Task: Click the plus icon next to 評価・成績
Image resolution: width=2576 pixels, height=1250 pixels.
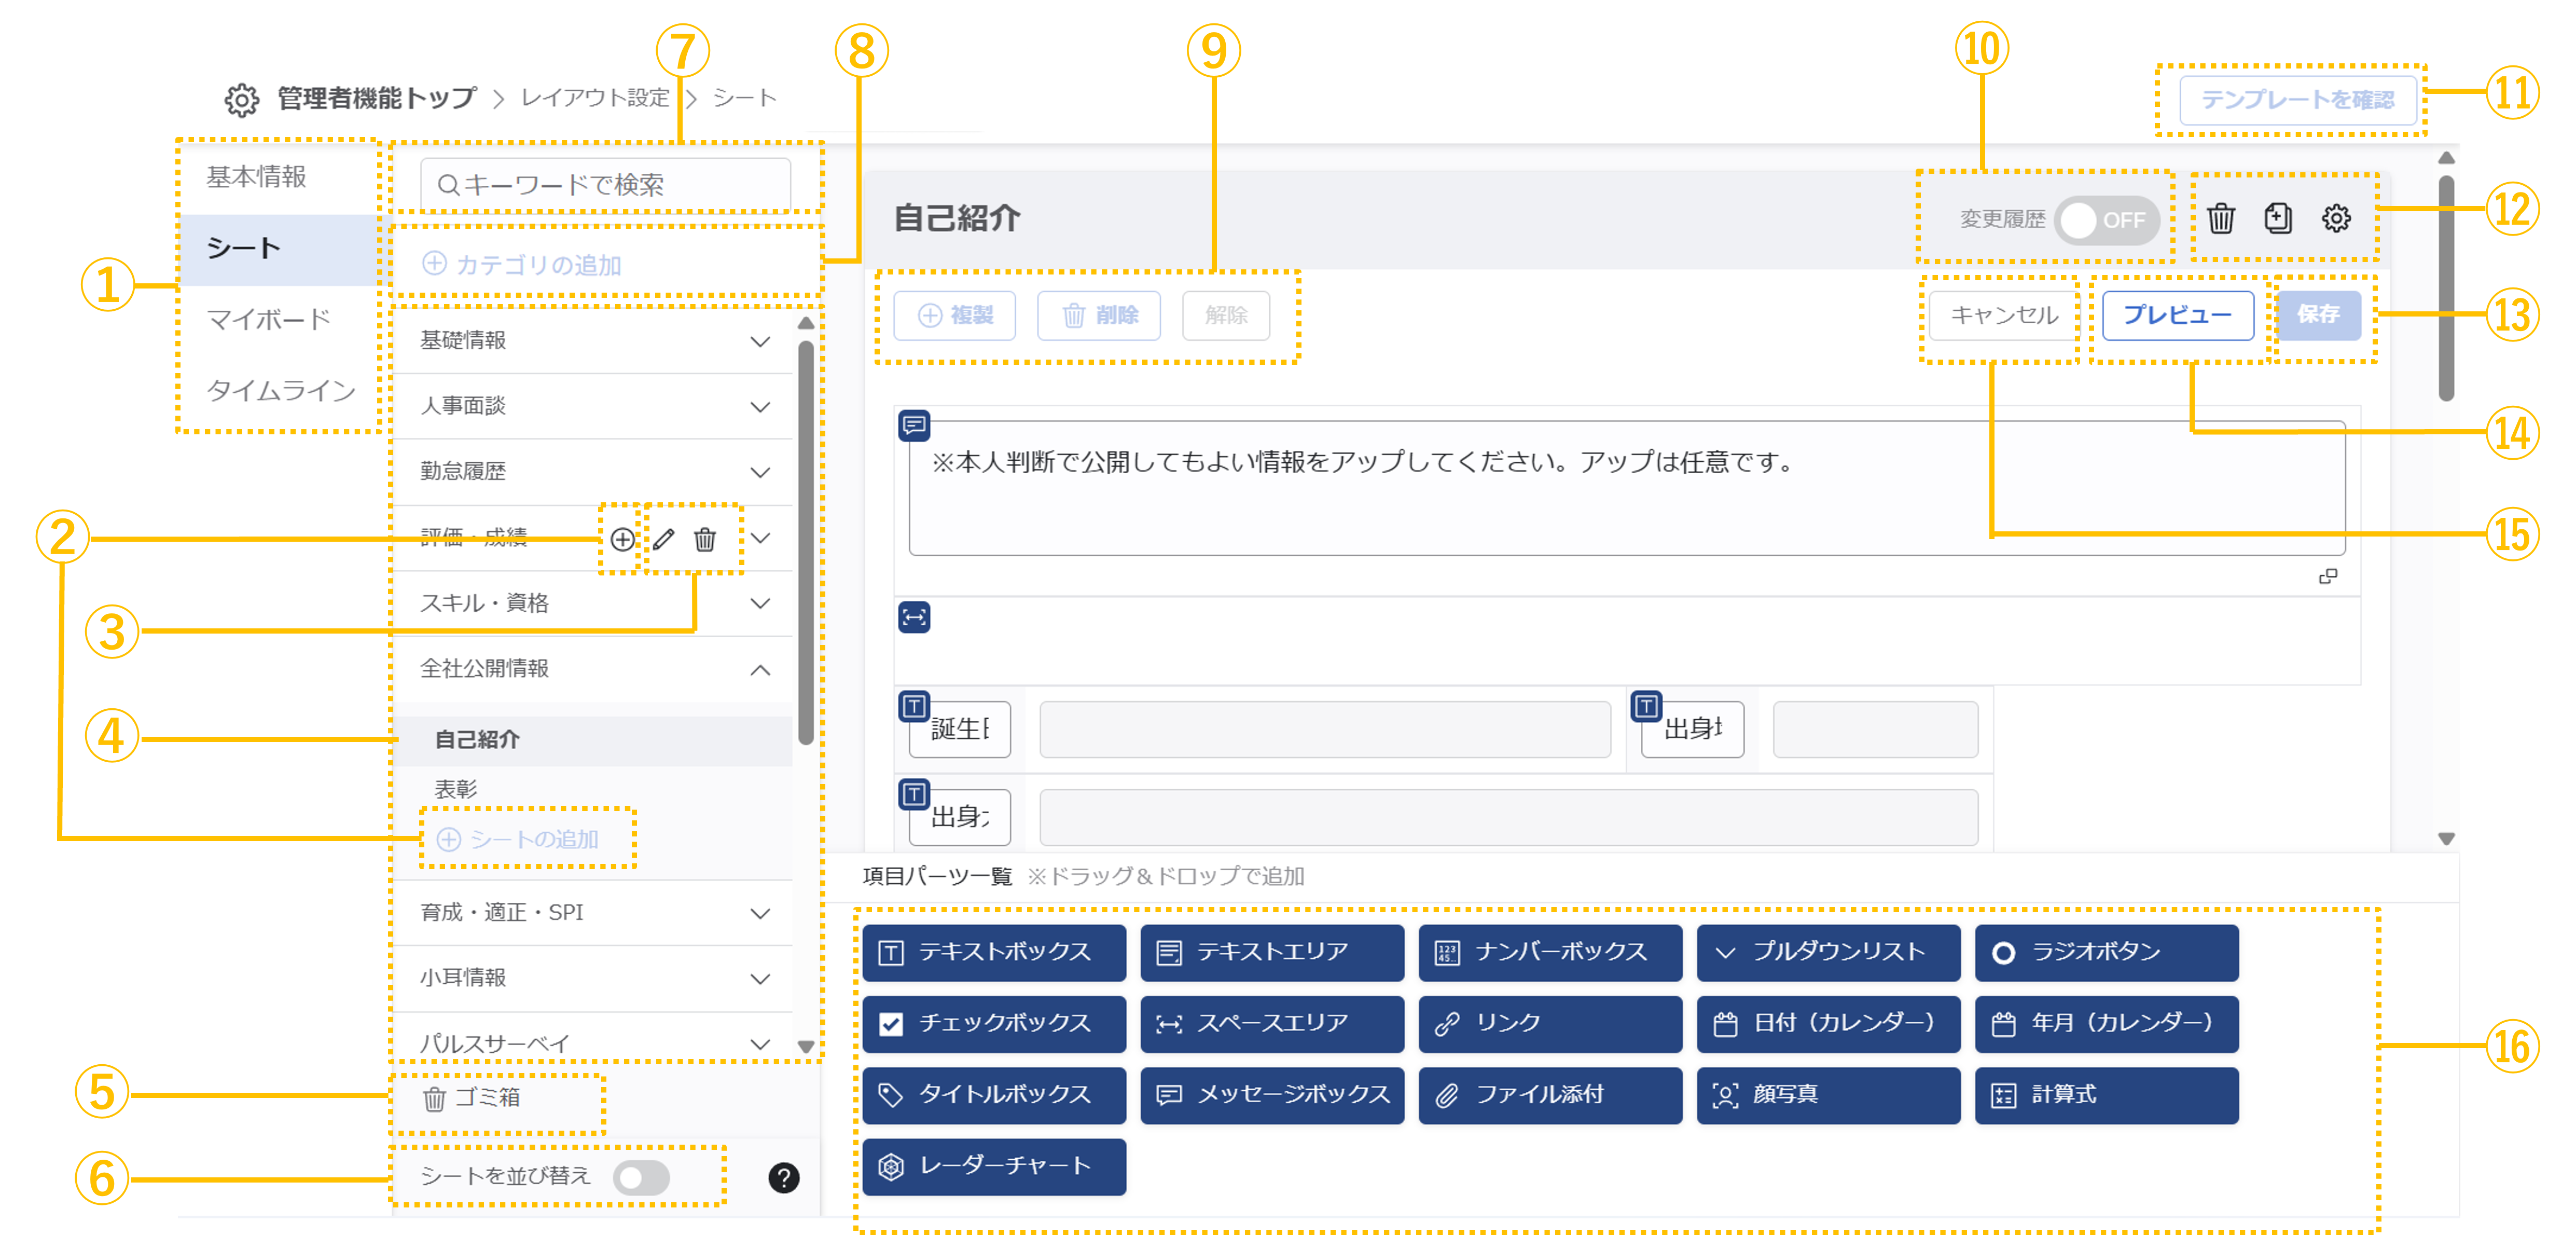Action: [622, 539]
